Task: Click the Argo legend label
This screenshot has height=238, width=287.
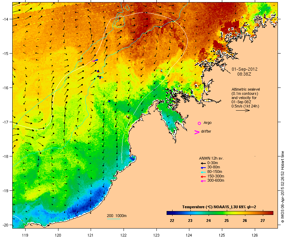Action: coord(208,122)
